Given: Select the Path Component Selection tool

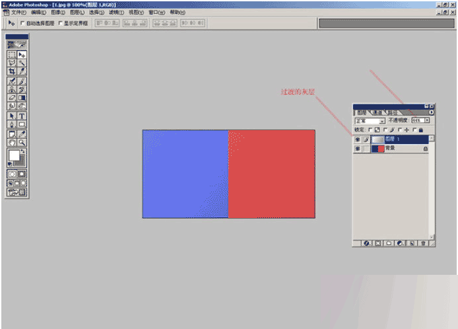Looking at the screenshot, I should (12, 116).
